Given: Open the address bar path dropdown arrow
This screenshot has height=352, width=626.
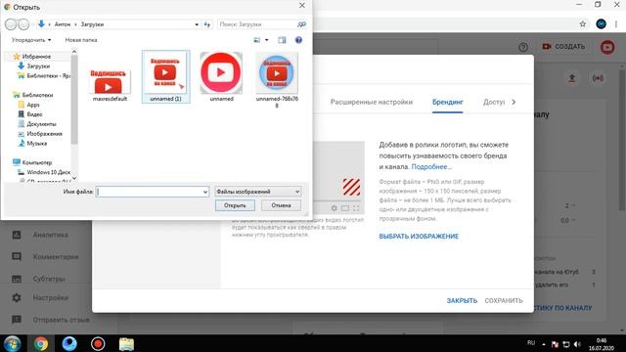Looking at the screenshot, I should [197, 24].
